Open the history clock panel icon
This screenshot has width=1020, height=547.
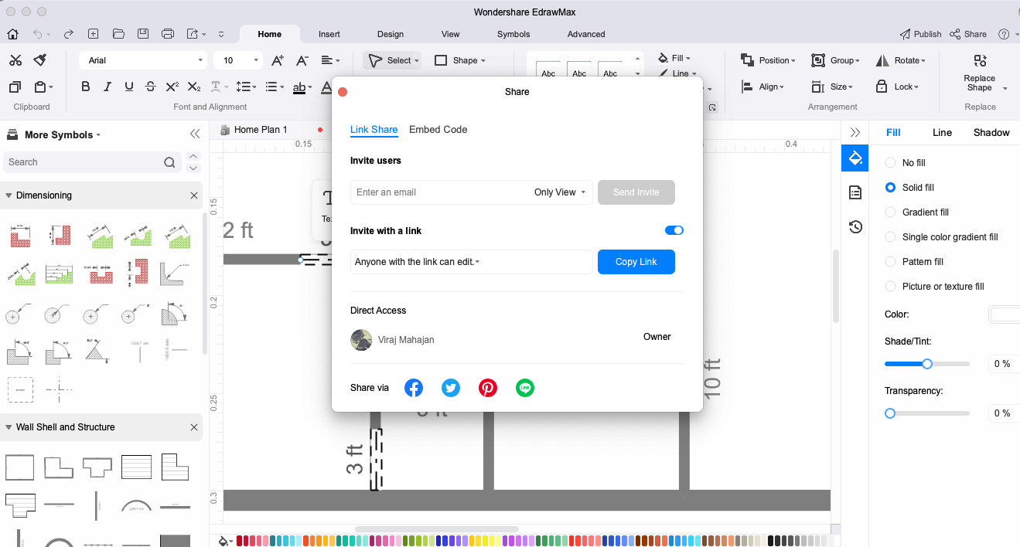point(855,226)
